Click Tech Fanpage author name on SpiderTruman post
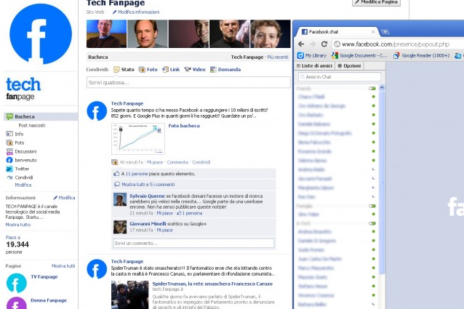Viewport: 464px width, 309px height. click(127, 262)
